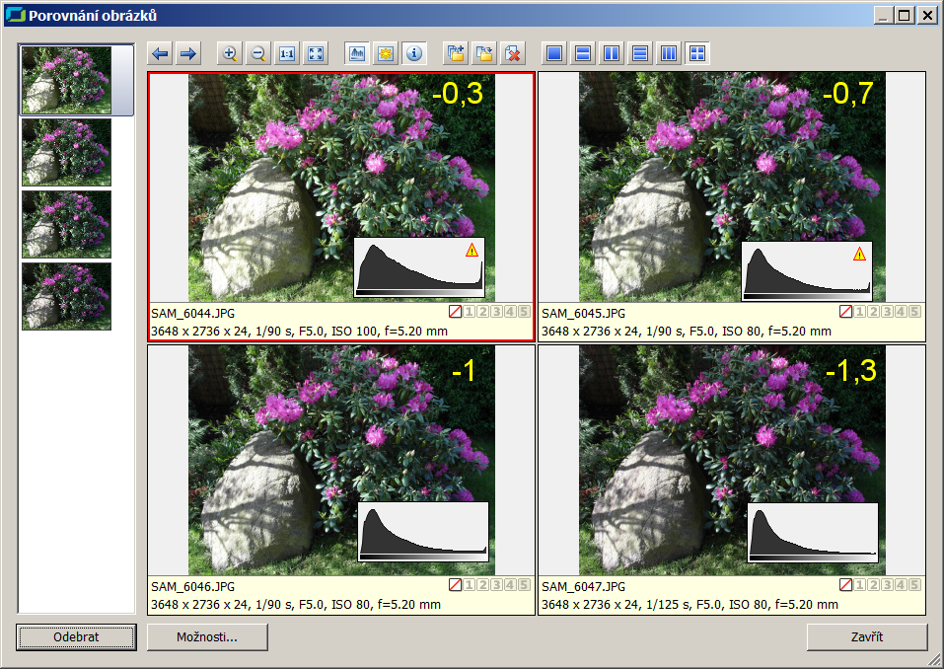Set rating 3 for SAM_6044.JPG
The width and height of the screenshot is (944, 669).
497,313
